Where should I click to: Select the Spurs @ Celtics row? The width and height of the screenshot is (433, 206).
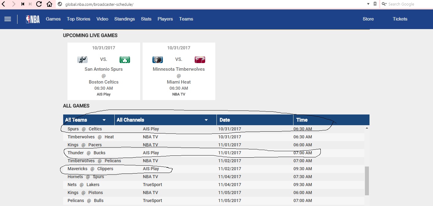point(214,129)
